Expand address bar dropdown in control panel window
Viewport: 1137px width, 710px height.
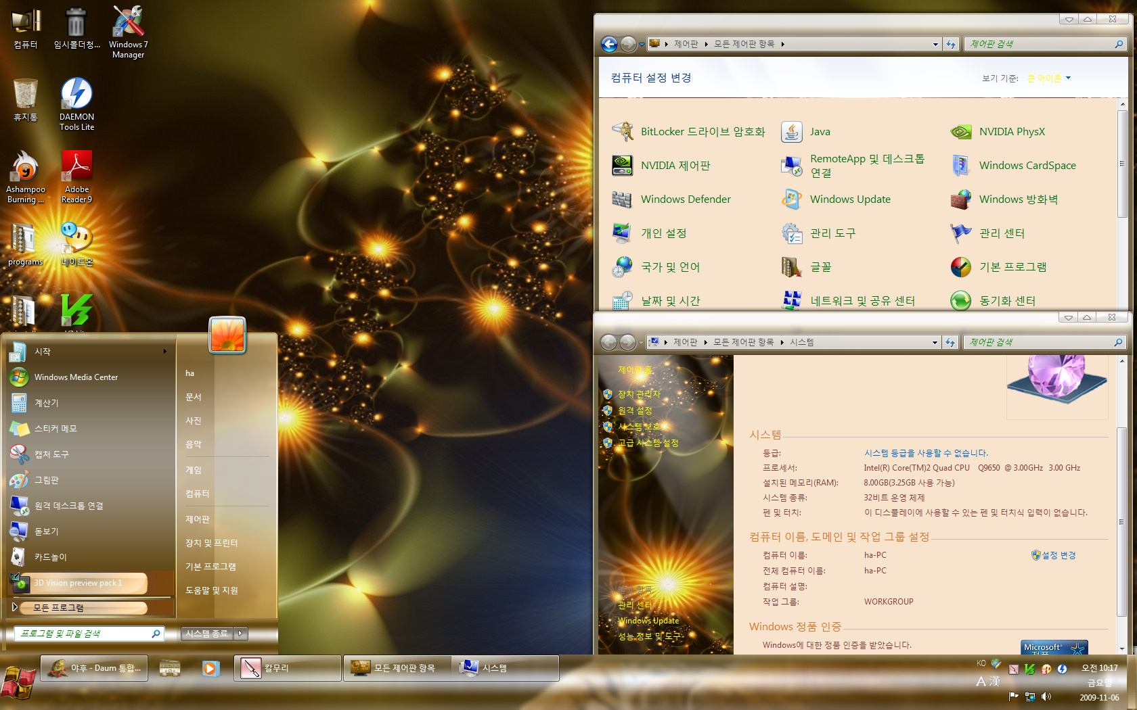(935, 44)
